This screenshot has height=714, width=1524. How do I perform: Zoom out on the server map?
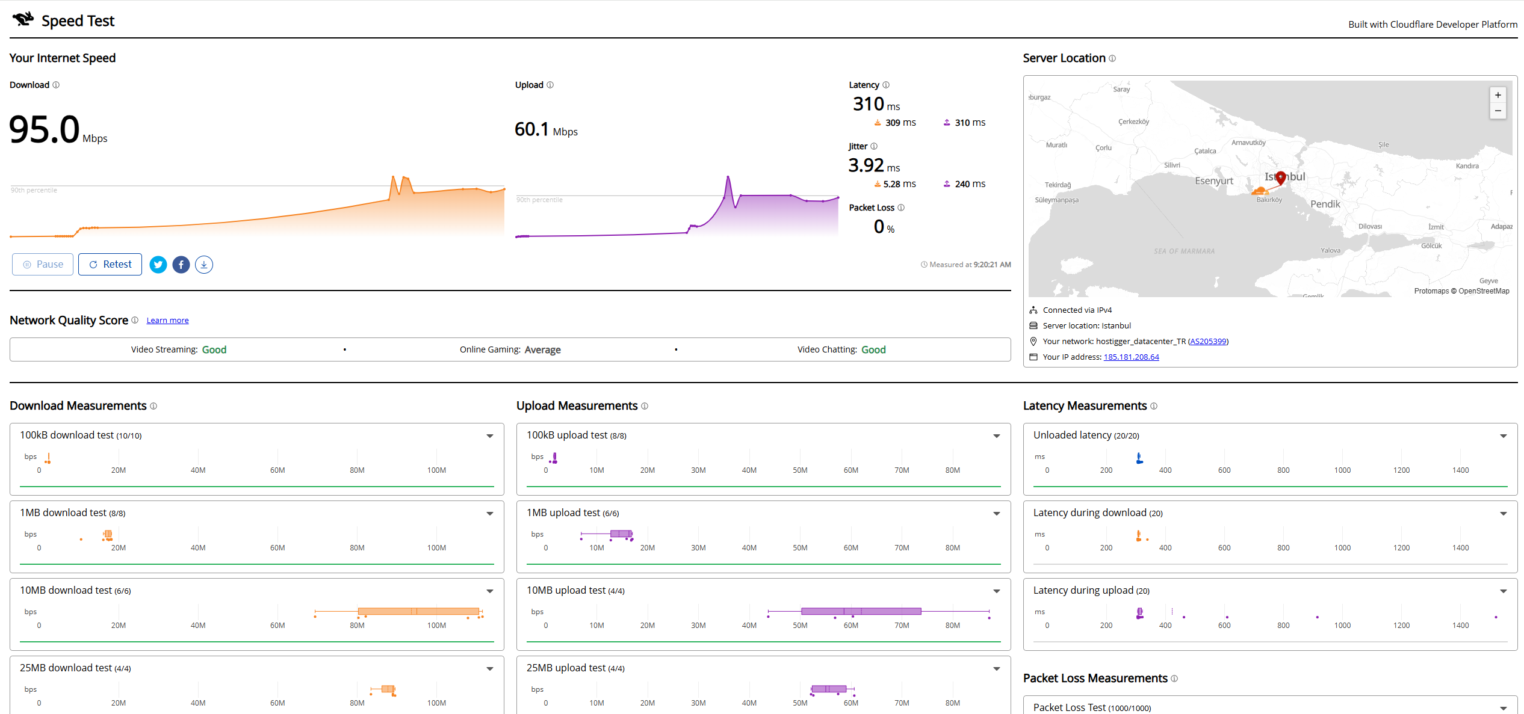(1498, 111)
